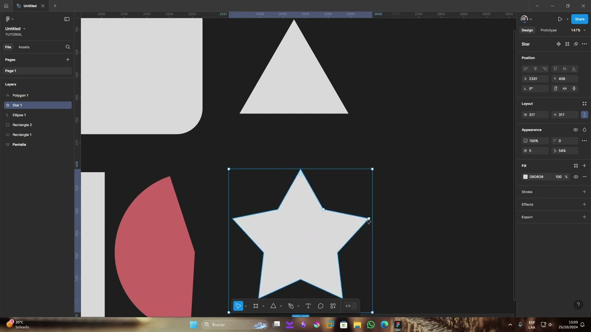This screenshot has width=591, height=332.
Task: Align selection vertical centers
Action: (564, 69)
